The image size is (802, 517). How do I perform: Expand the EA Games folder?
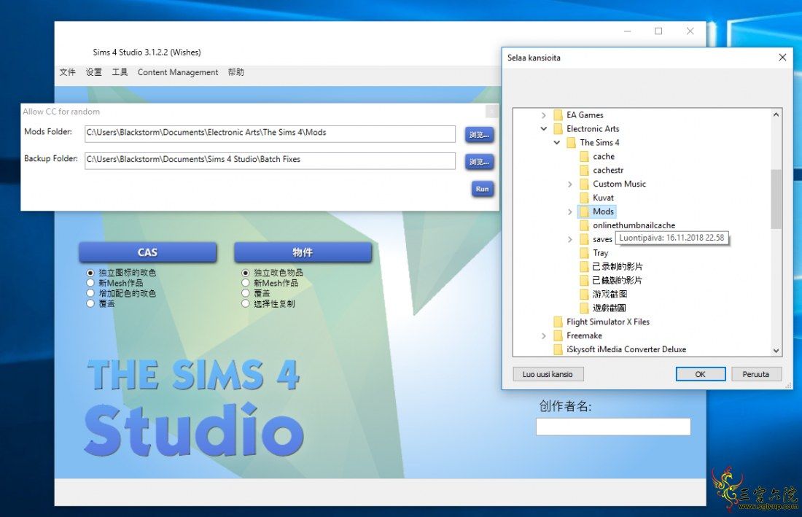tap(544, 115)
